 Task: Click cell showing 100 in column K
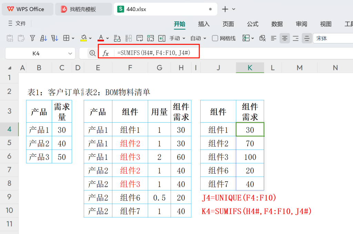250,157
